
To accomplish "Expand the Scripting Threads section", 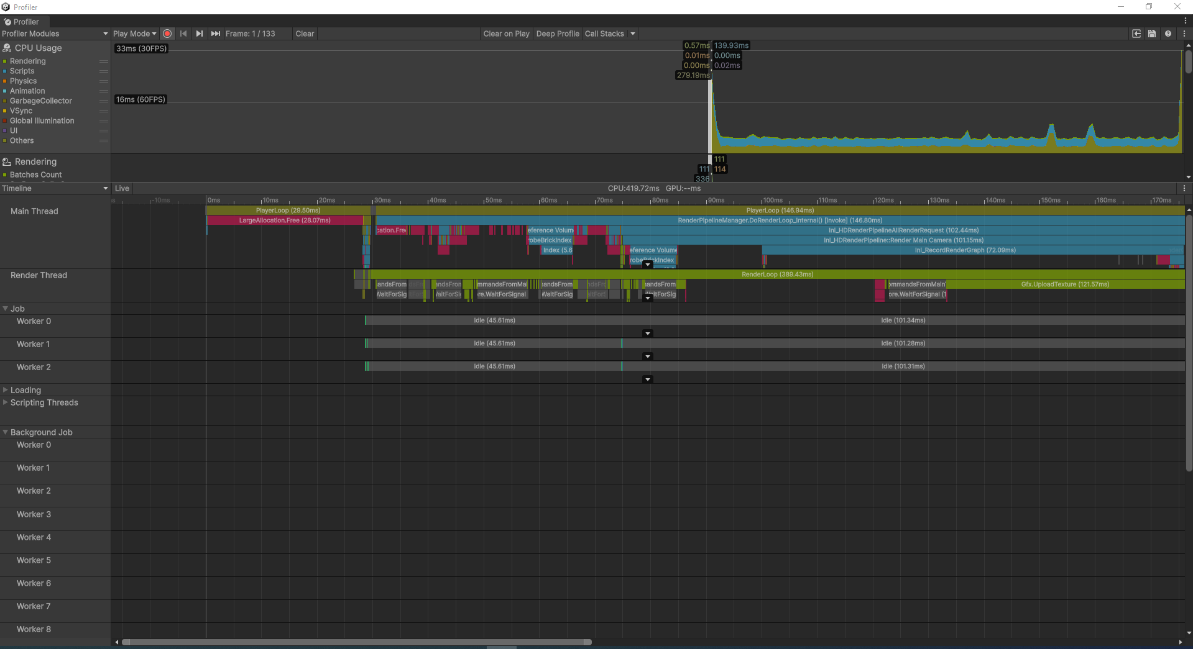I will pos(5,402).
